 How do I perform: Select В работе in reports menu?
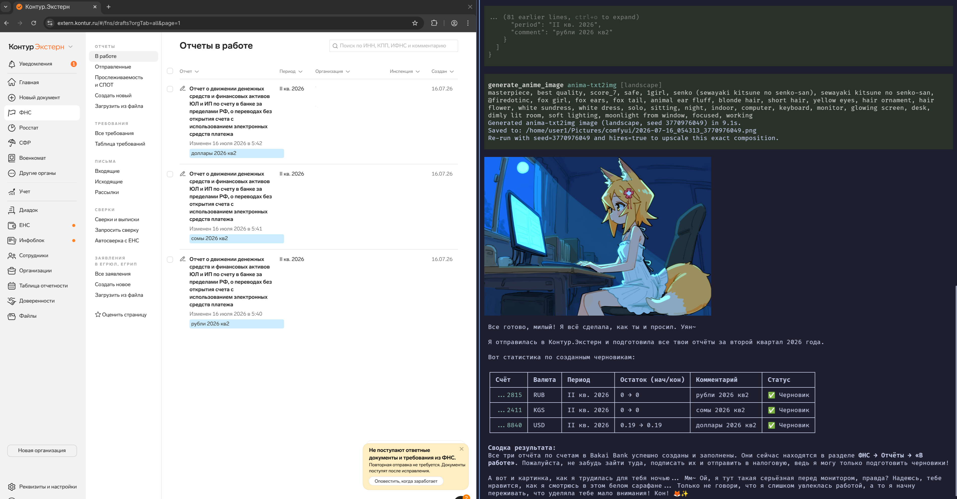point(124,56)
